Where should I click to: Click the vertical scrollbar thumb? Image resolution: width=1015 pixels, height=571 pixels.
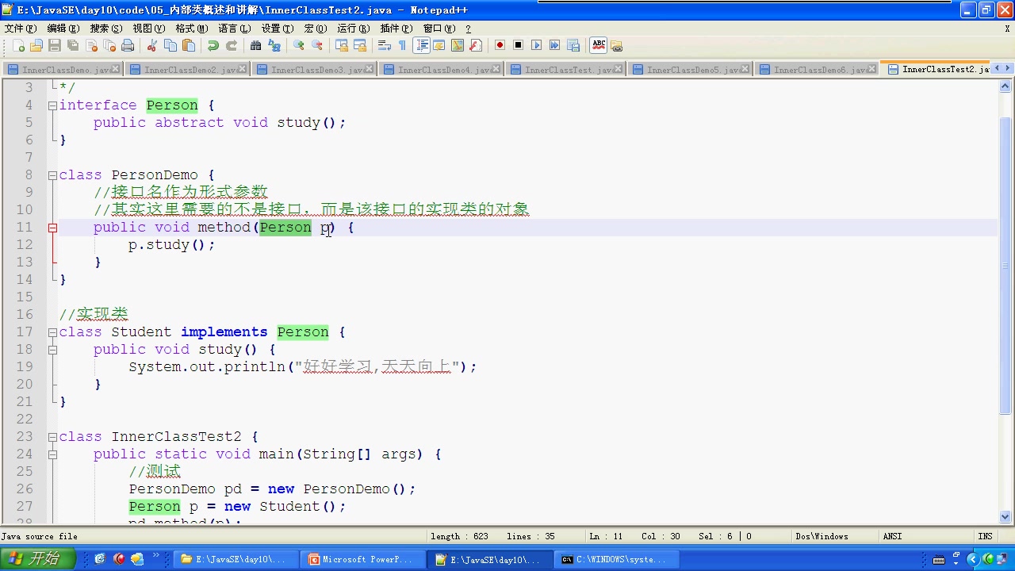(1005, 266)
